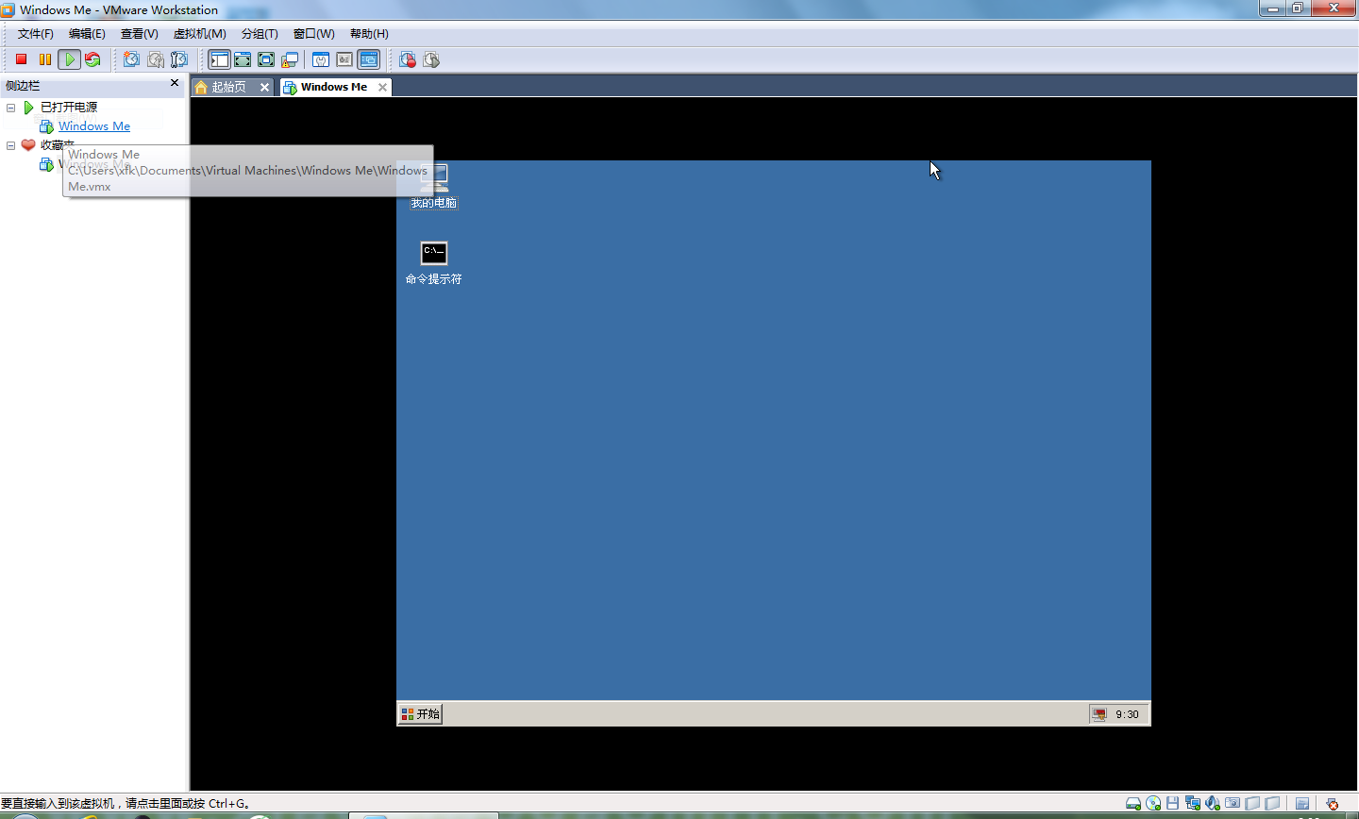Image resolution: width=1359 pixels, height=819 pixels.
Task: Click the VMware Tools warning status icon
Action: coord(1332,804)
